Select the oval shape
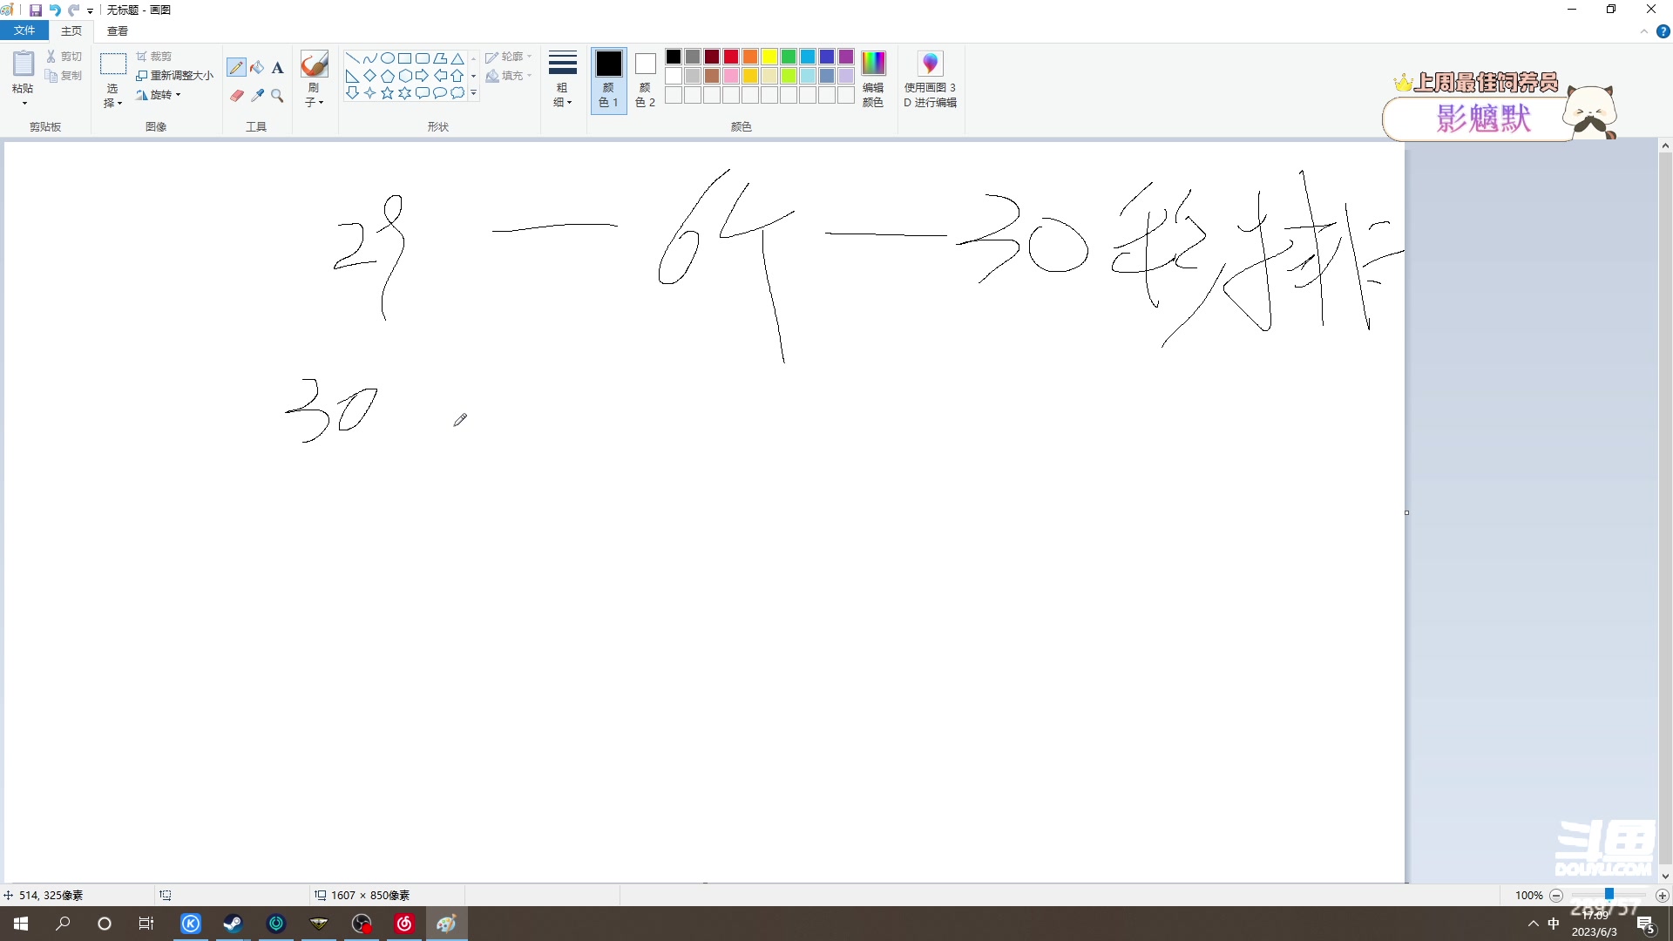The width and height of the screenshot is (1673, 941). (388, 58)
